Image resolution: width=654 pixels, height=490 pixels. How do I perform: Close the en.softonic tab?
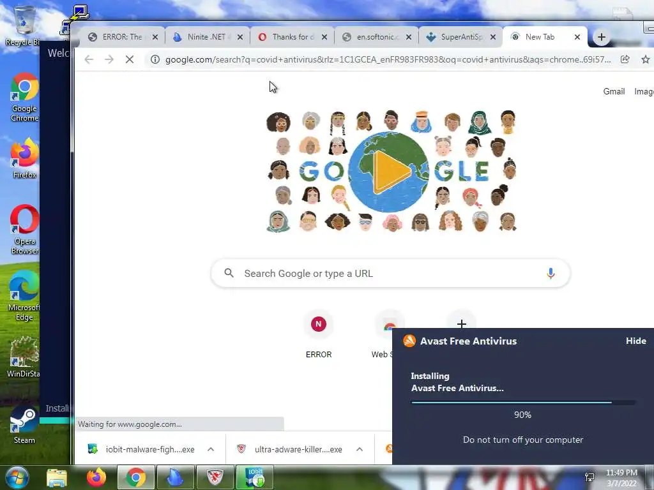tap(409, 37)
